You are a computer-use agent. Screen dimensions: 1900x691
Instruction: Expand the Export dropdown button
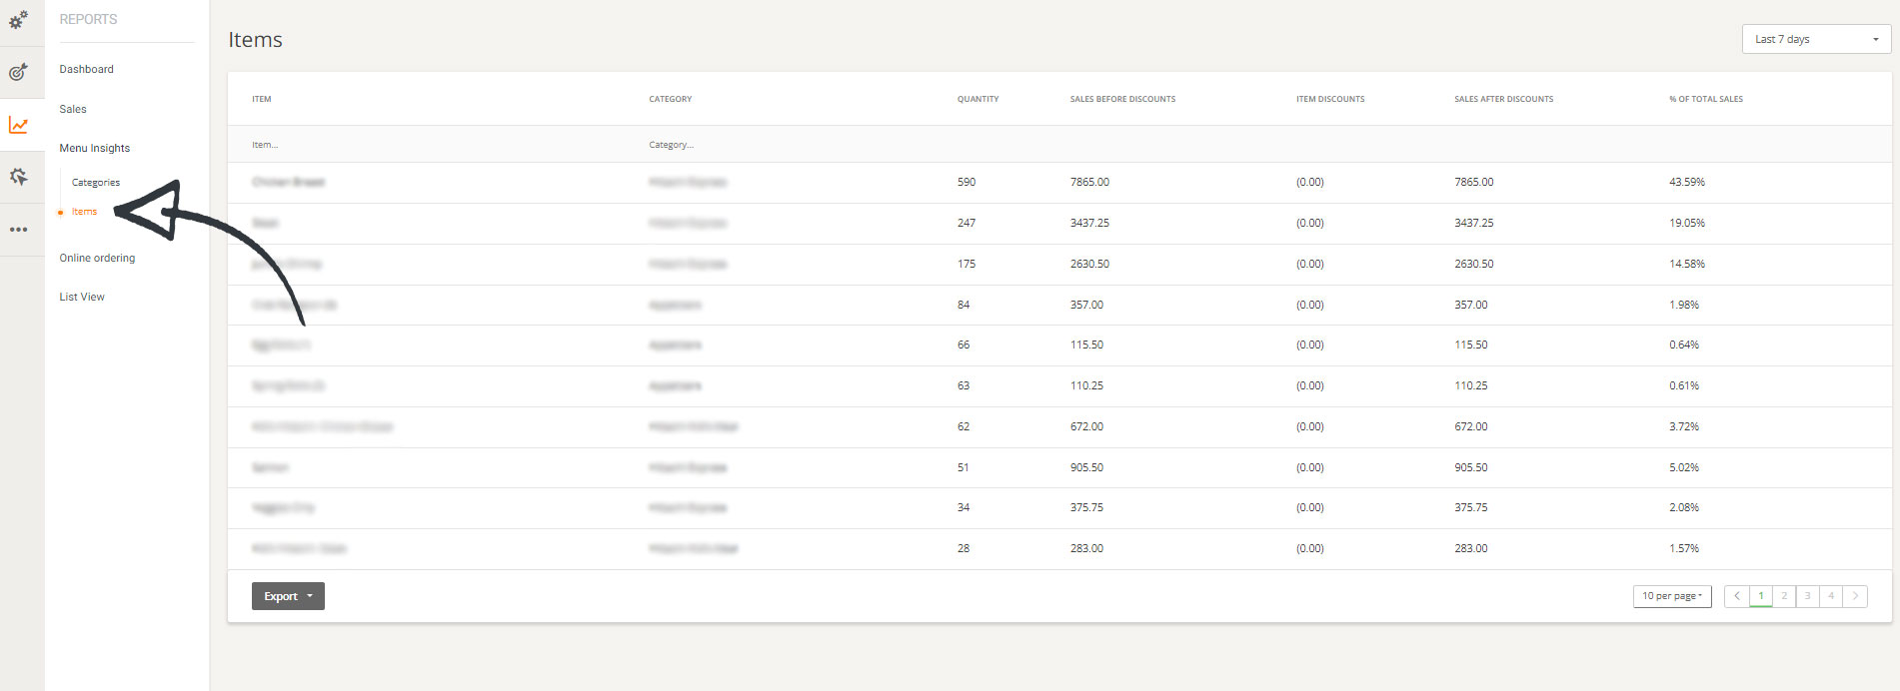coord(288,596)
